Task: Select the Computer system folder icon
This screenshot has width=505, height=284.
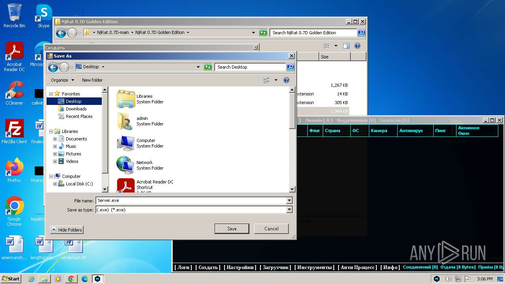Action: pyautogui.click(x=126, y=143)
